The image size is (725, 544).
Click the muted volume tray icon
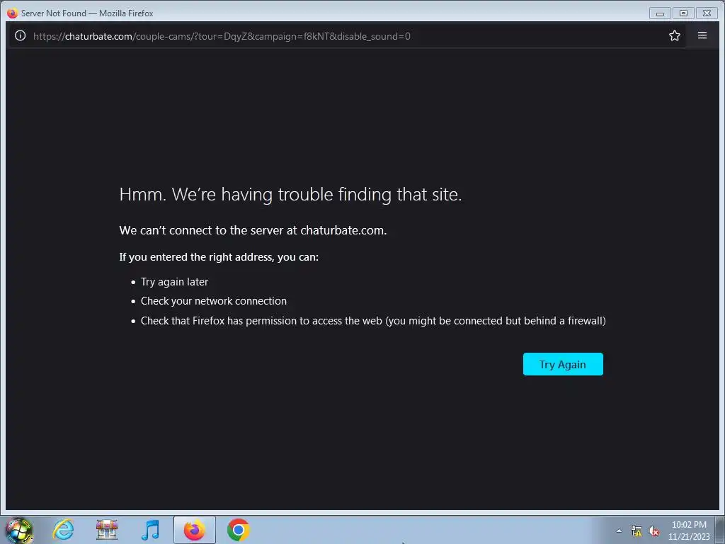[653, 531]
